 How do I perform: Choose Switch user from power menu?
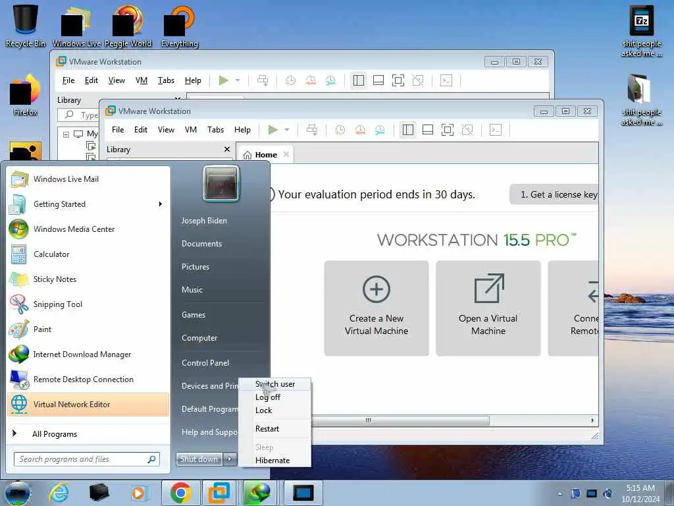pos(275,384)
